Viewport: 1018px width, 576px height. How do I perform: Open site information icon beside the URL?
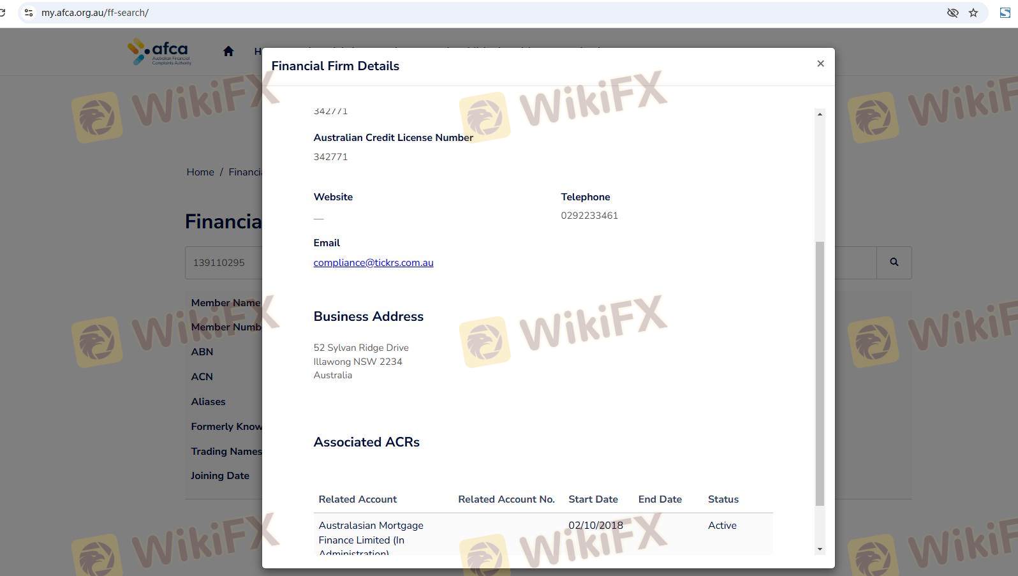[29, 13]
